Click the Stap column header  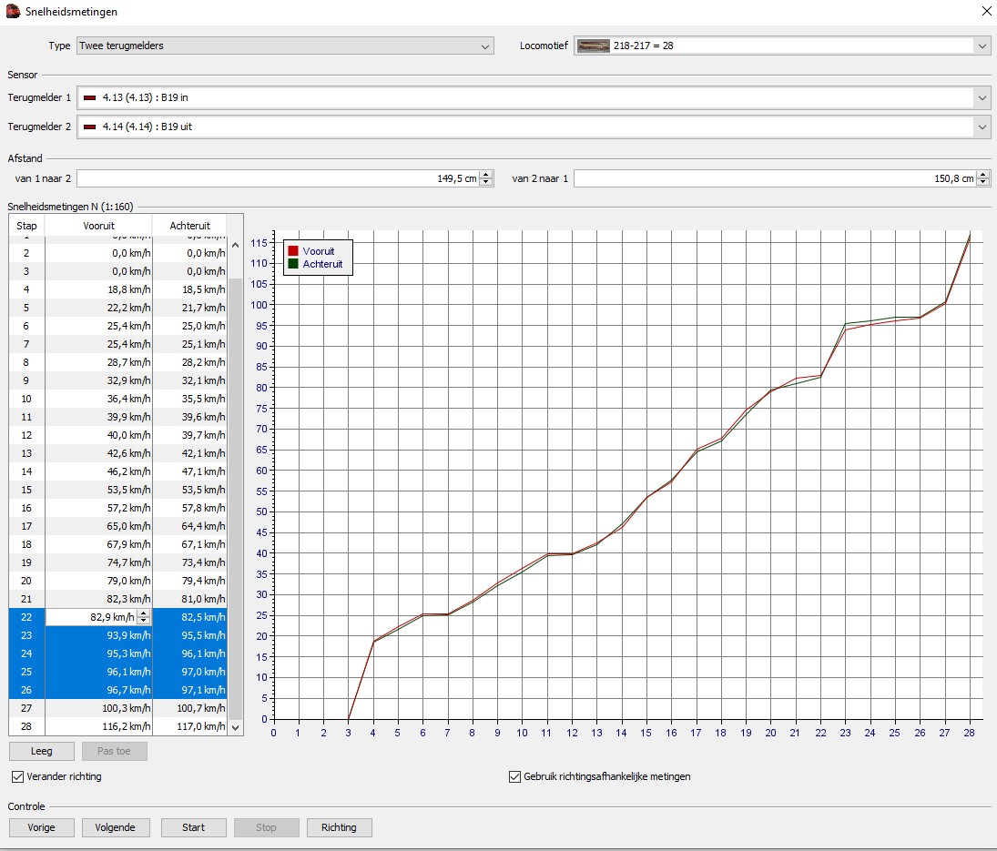click(x=26, y=226)
